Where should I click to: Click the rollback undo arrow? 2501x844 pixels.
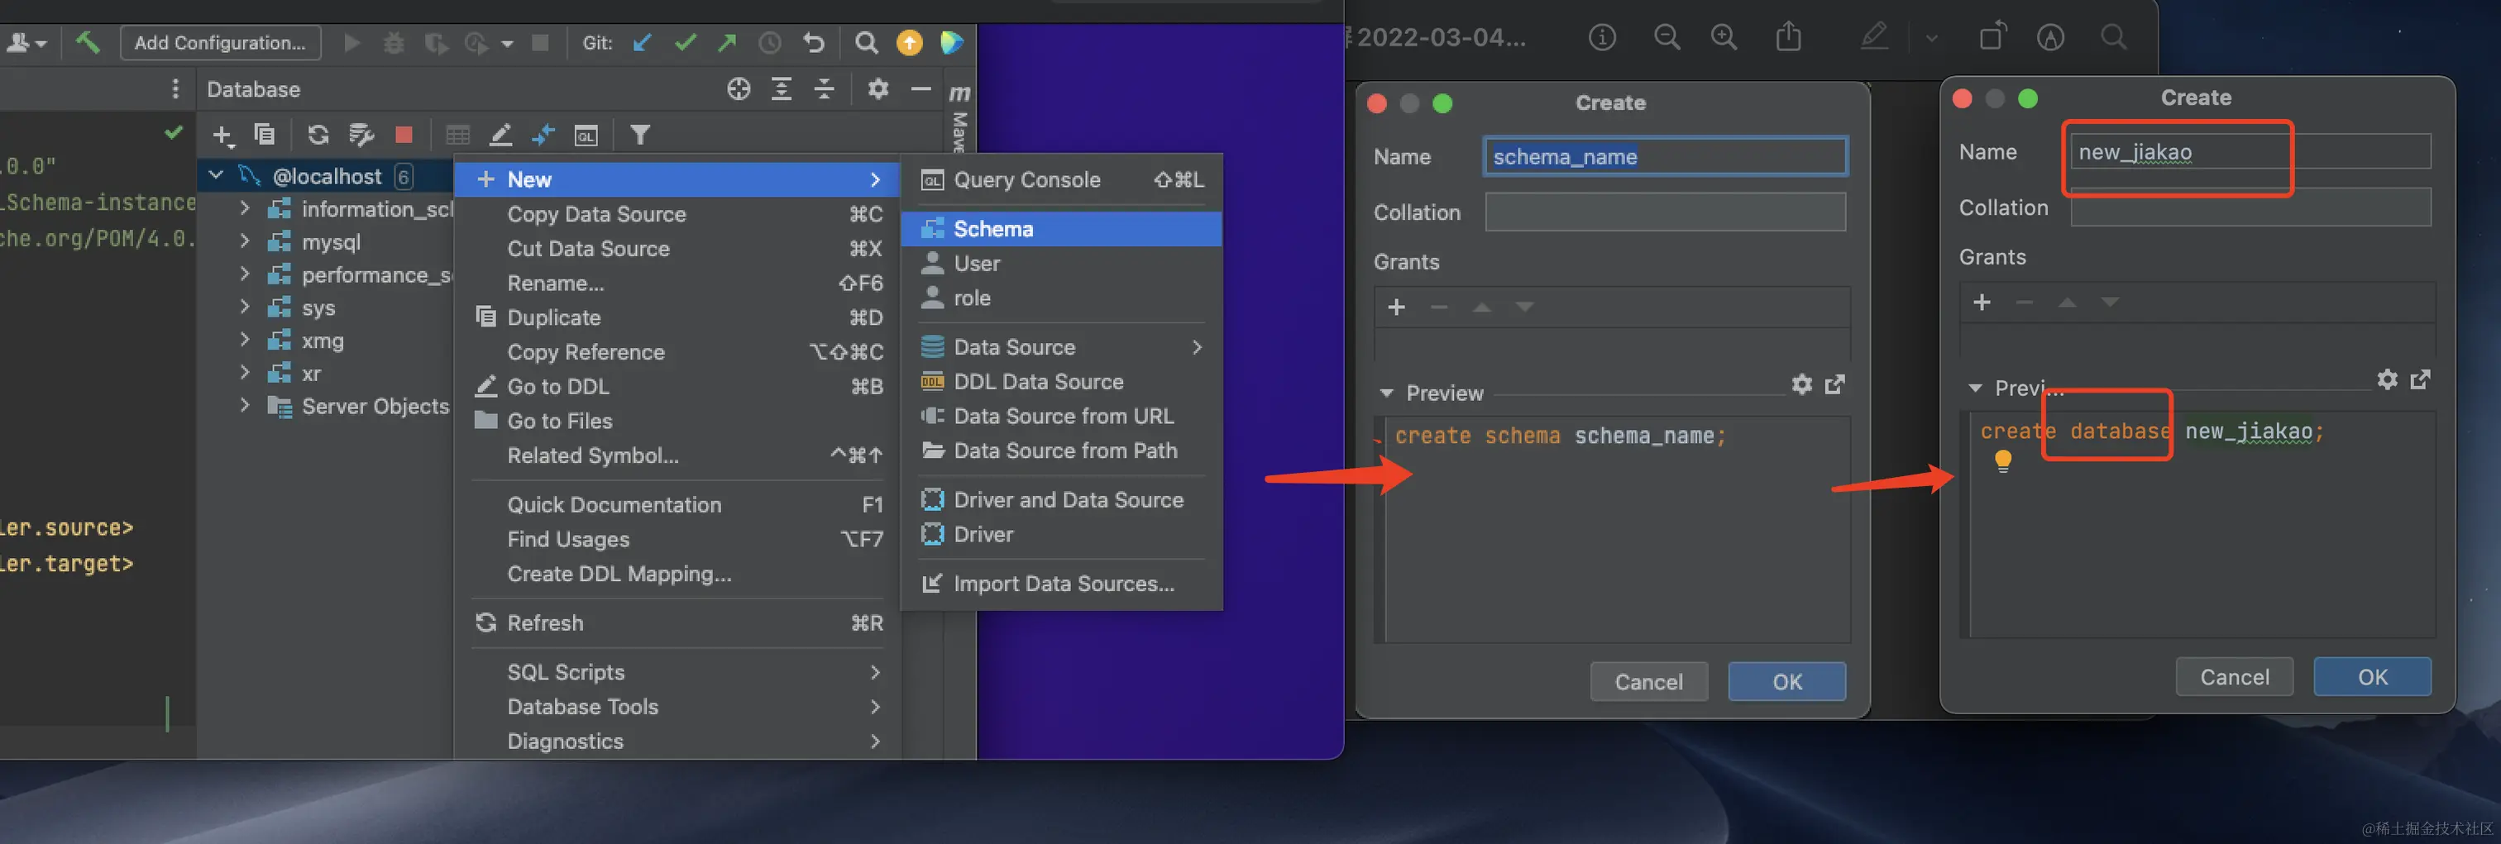(814, 43)
